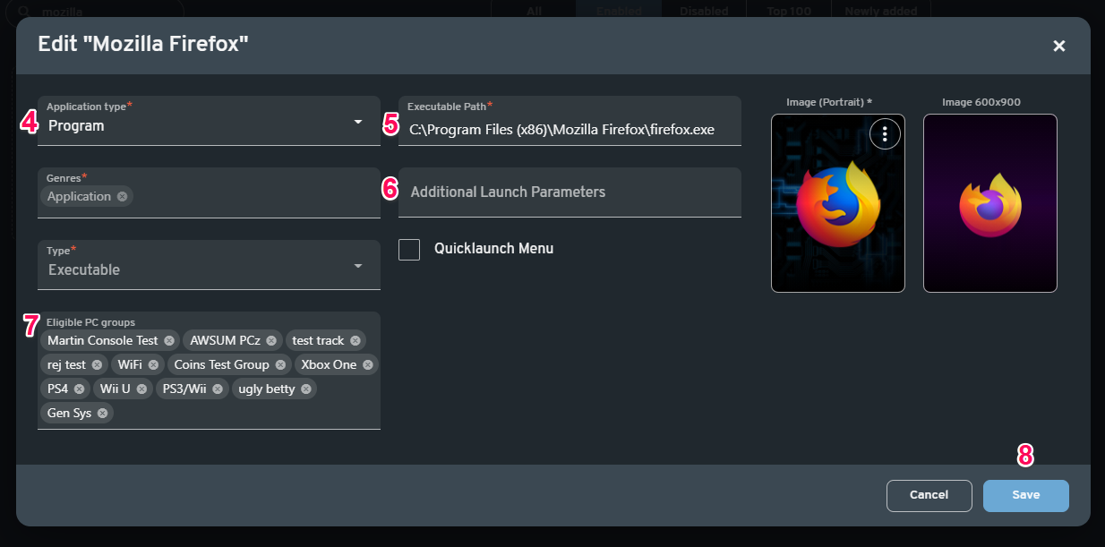Open the Application type dropdown
The image size is (1105, 547).
[x=209, y=121]
